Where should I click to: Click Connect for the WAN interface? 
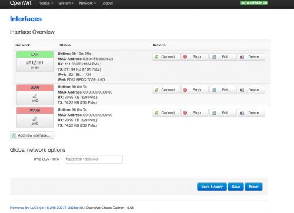pos(166,90)
